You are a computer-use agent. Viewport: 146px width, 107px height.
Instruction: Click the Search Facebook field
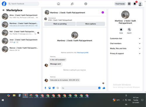point(23,4)
